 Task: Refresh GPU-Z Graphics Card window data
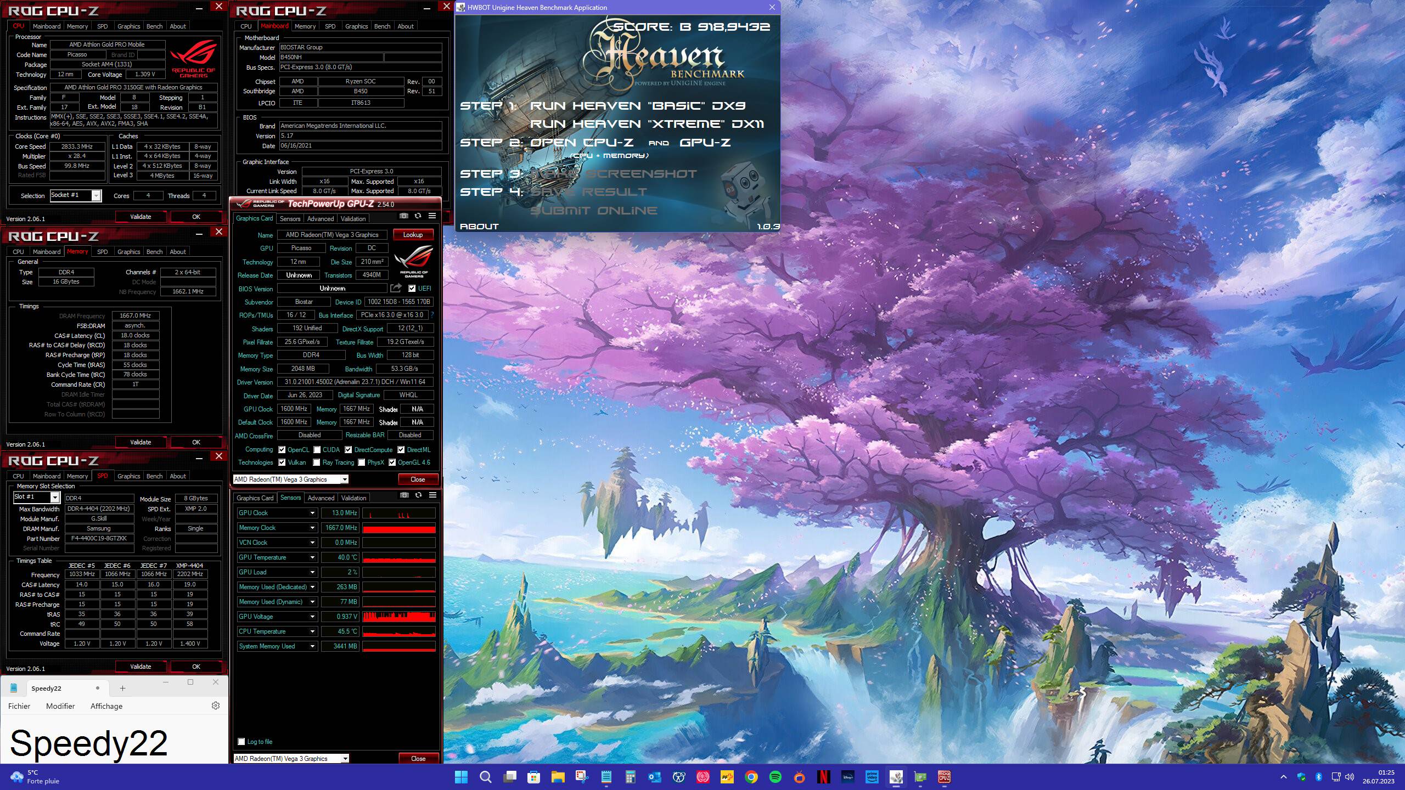click(x=418, y=216)
